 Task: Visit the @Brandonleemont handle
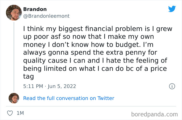46,16
